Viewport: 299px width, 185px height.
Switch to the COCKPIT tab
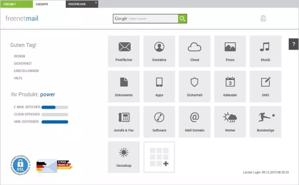[x=50, y=4]
